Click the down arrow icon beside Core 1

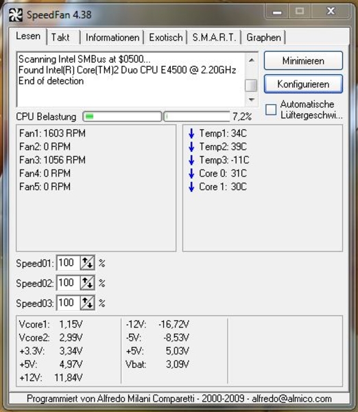tap(191, 187)
